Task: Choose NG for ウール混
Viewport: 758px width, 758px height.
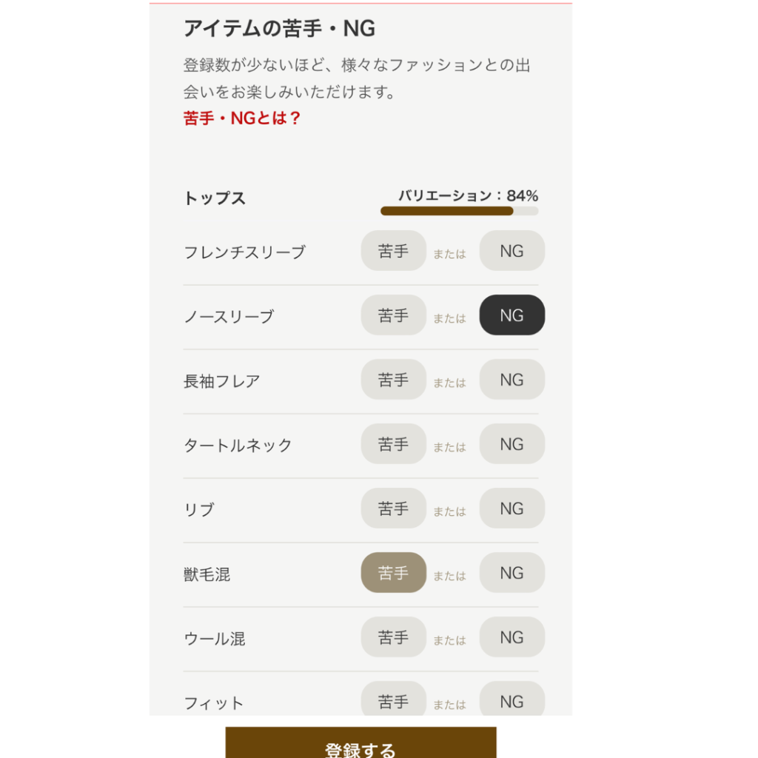Action: [512, 637]
